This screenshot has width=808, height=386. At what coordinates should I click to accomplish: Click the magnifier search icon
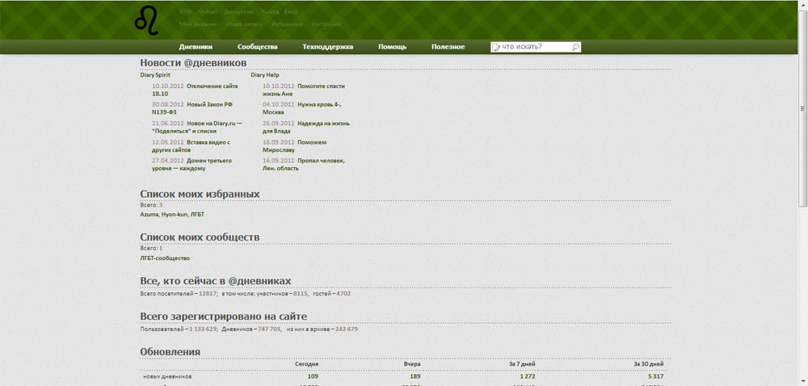coord(575,47)
